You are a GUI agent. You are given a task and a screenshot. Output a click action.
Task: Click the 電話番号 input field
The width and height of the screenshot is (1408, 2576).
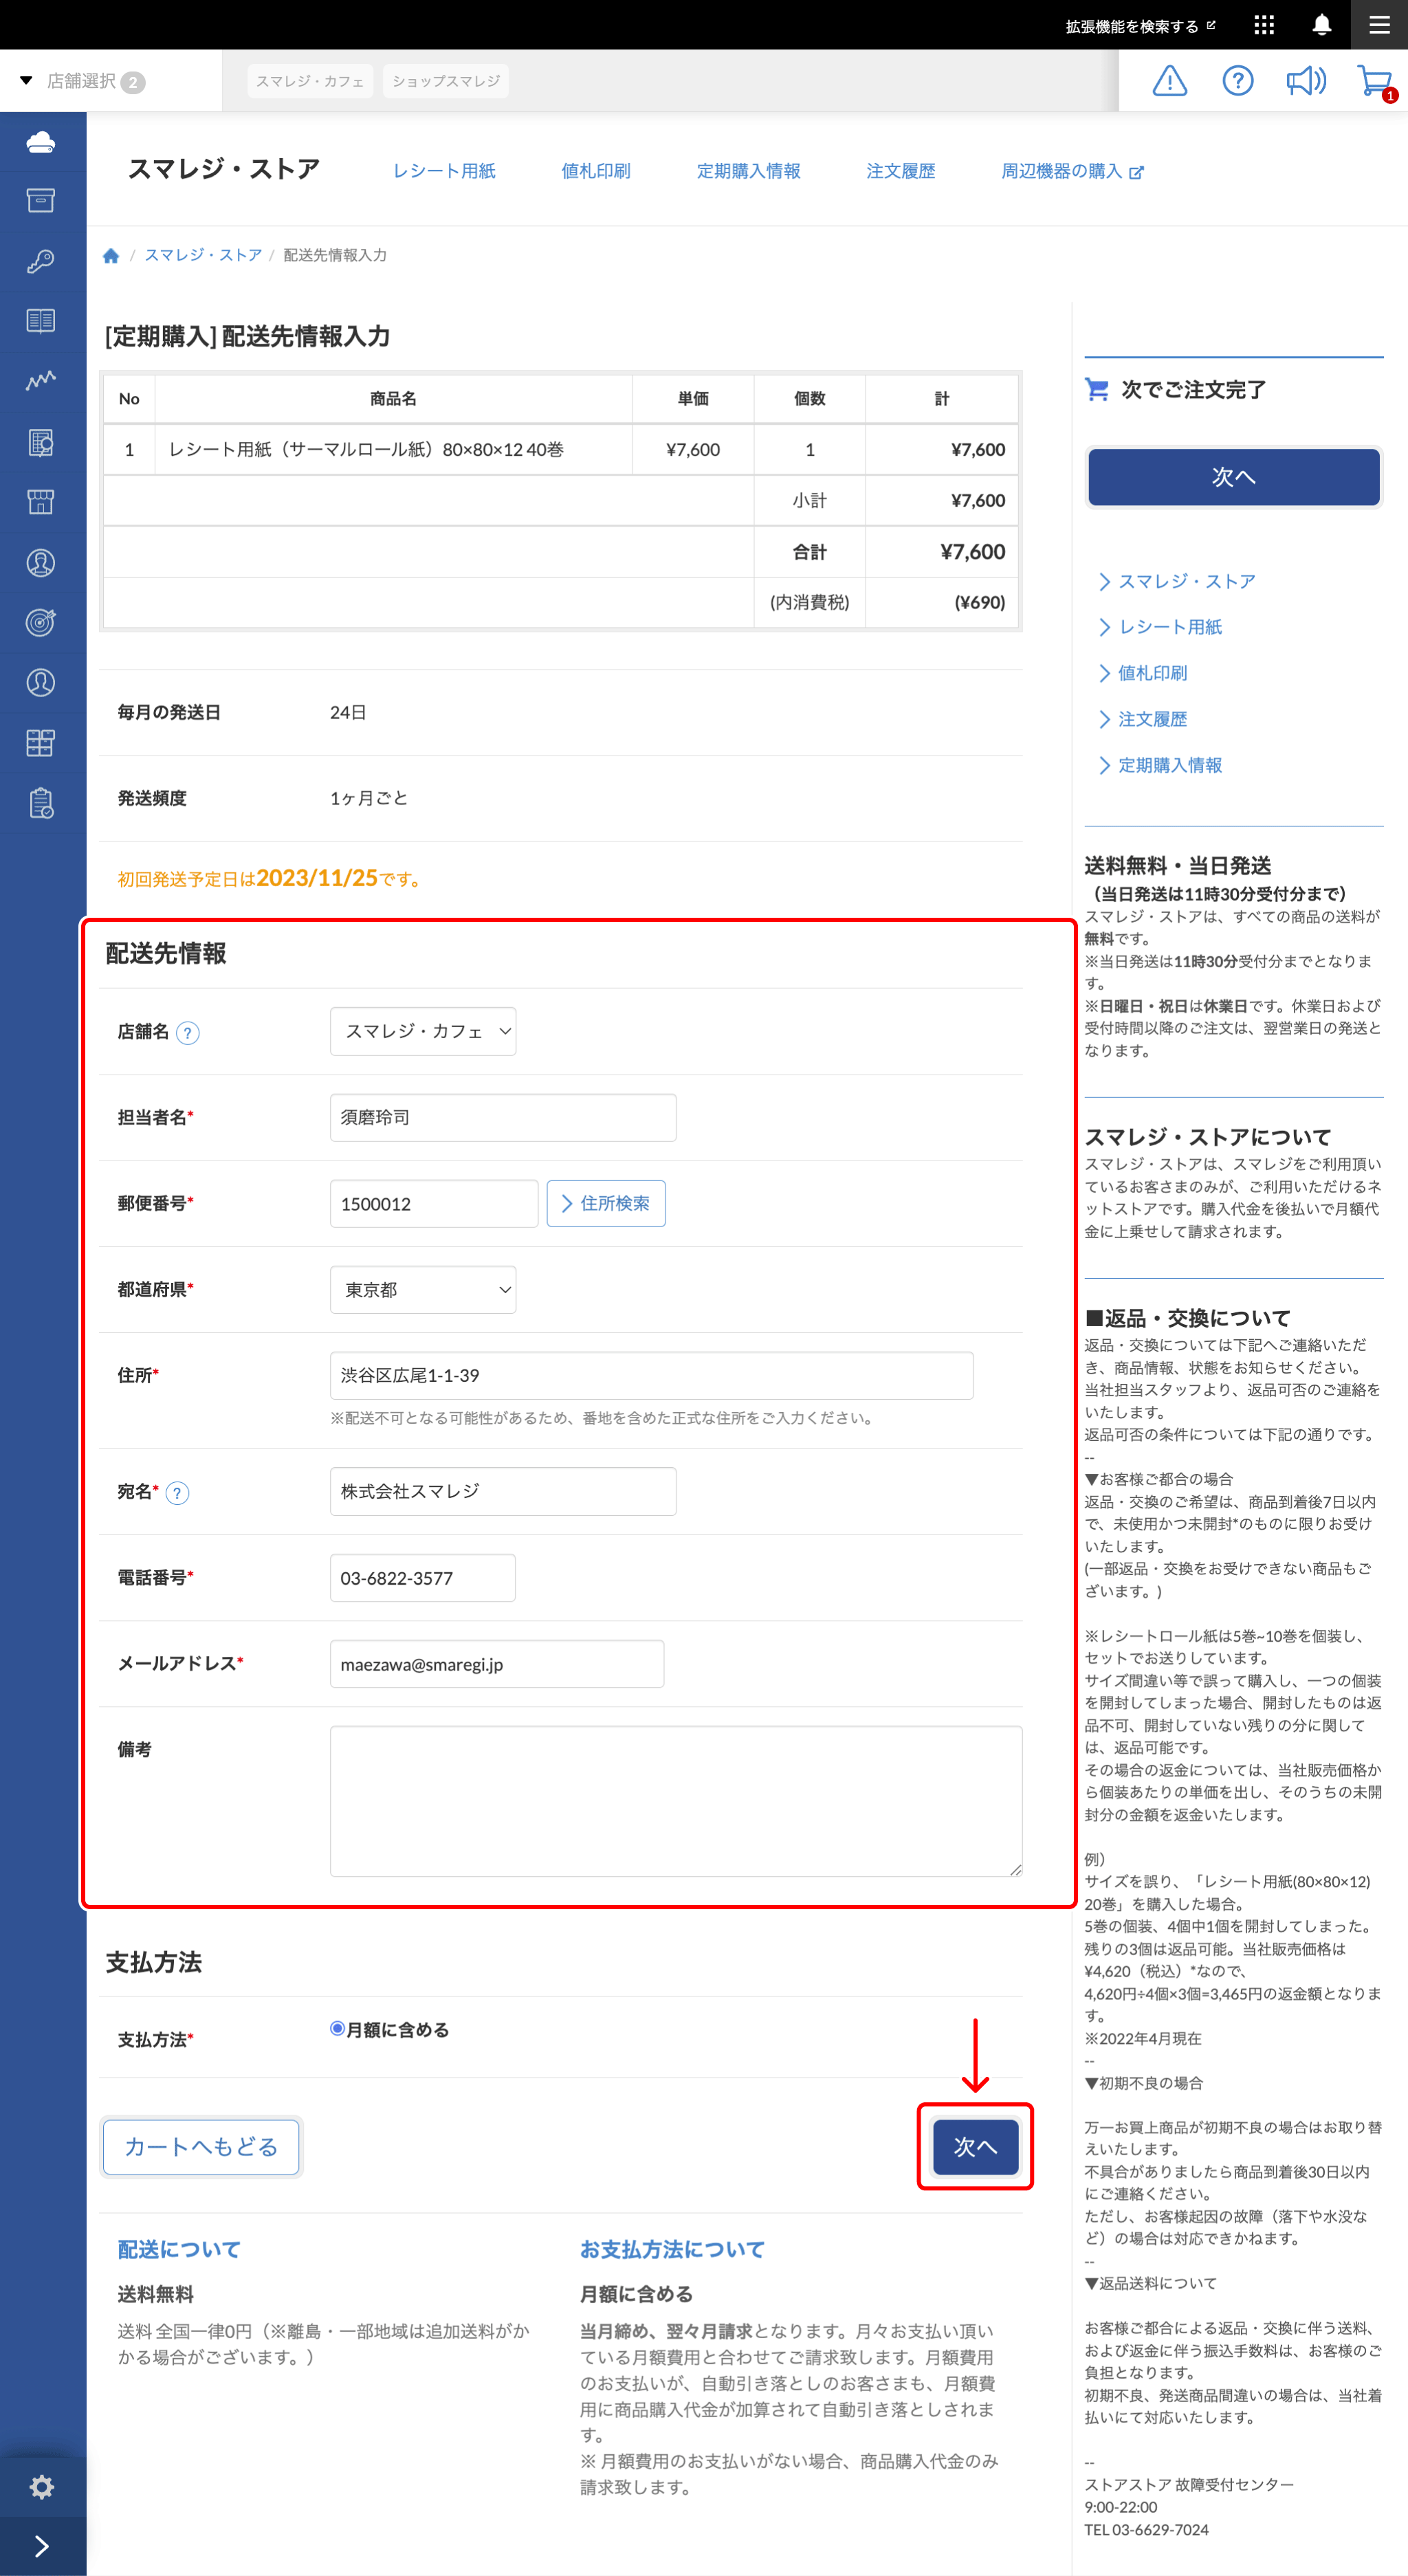coord(423,1577)
